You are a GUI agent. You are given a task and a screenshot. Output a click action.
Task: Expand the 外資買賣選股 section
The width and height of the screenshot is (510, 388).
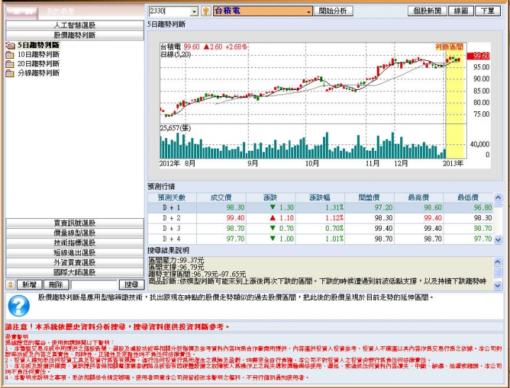[74, 263]
